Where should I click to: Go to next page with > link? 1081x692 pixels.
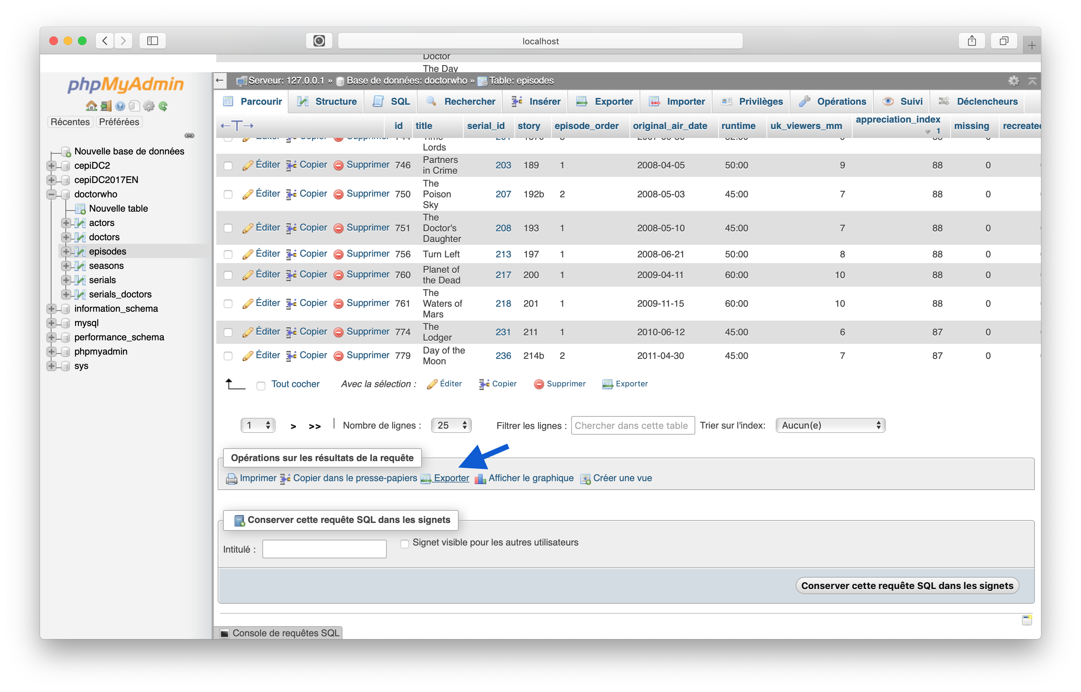click(293, 426)
